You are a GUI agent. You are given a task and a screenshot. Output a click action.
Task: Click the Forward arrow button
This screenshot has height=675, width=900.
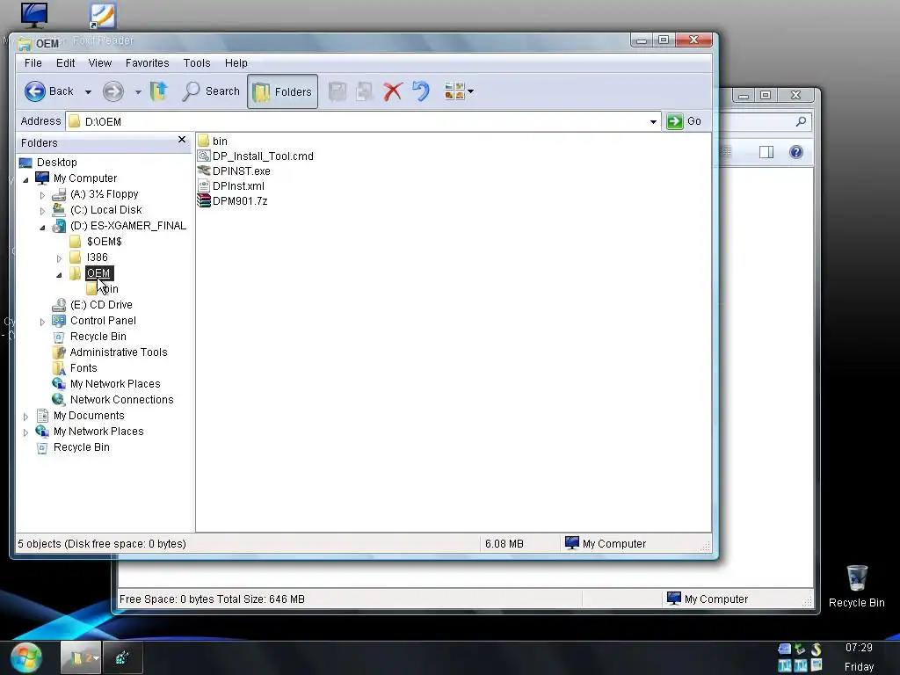coord(113,91)
